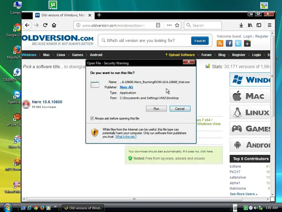
Task: Click the Register link beside Welcome Guest
Action: click(x=262, y=36)
